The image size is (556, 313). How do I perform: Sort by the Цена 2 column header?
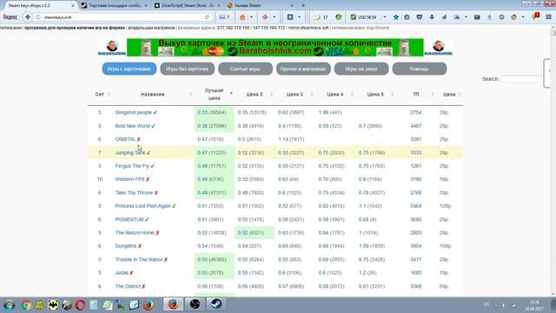point(255,94)
